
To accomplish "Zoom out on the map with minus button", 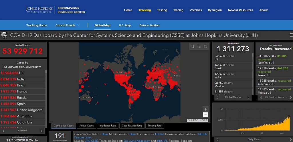I will 205,115.
